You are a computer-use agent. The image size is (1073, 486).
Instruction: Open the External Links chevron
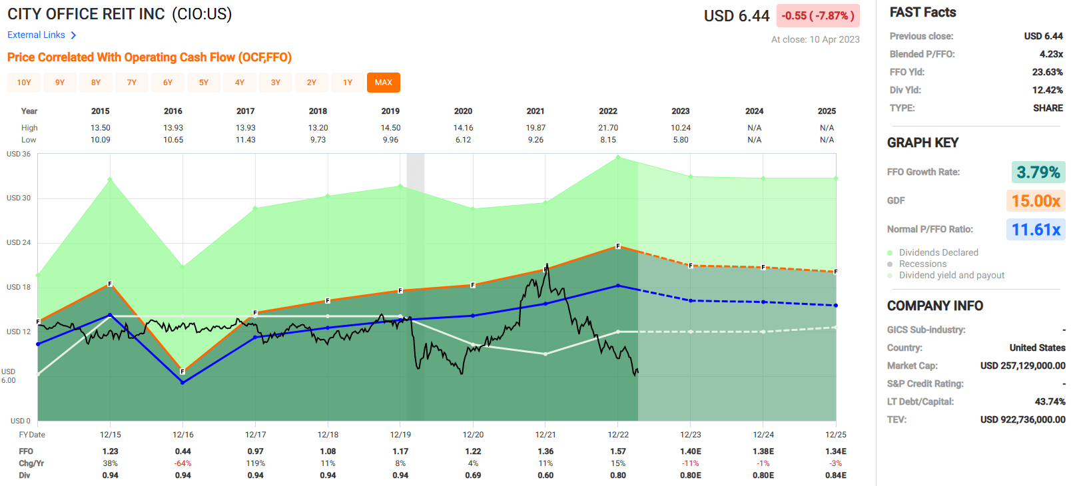[x=73, y=35]
